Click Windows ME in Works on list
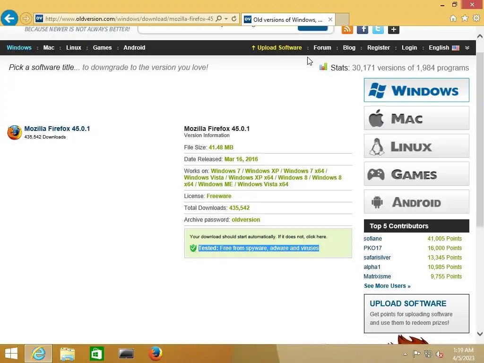Screen dimensions: 484x363 tap(216, 184)
